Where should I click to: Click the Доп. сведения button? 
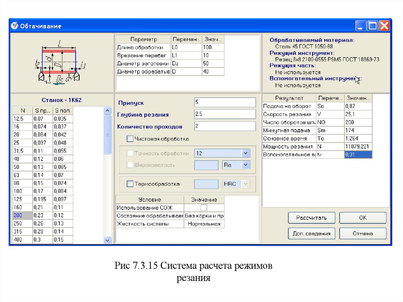click(x=311, y=233)
